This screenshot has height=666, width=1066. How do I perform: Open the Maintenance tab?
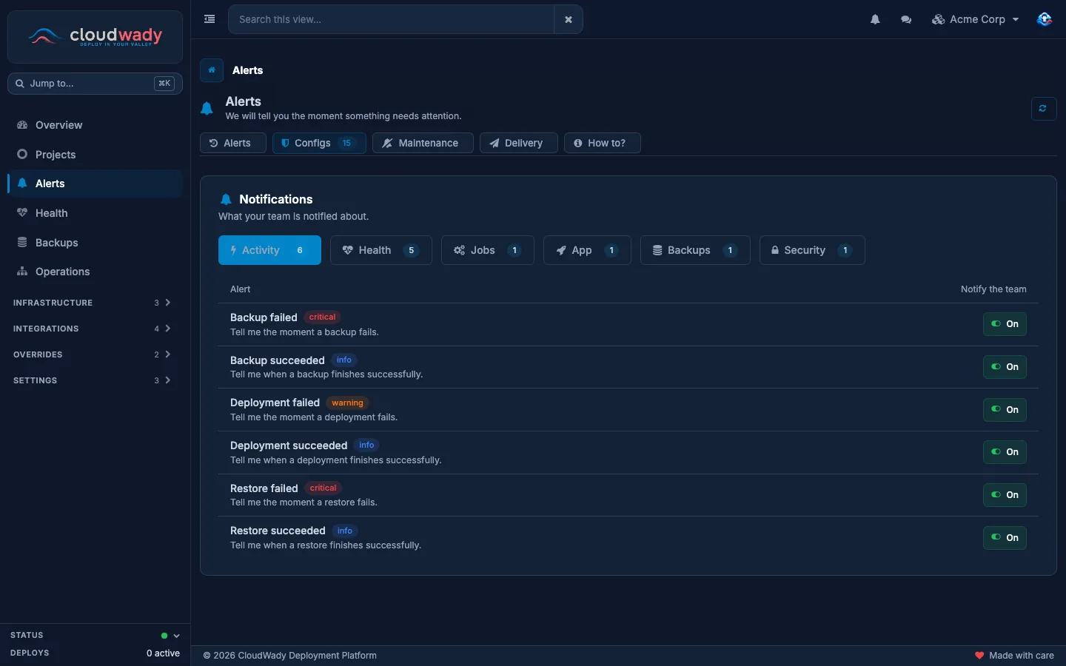(422, 143)
